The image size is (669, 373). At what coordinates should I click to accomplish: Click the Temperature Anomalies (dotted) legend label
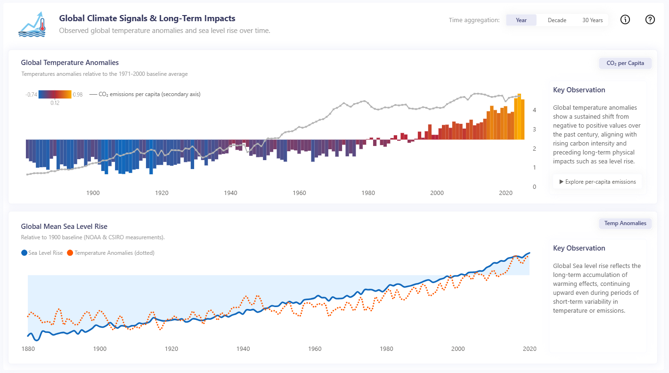(x=114, y=253)
